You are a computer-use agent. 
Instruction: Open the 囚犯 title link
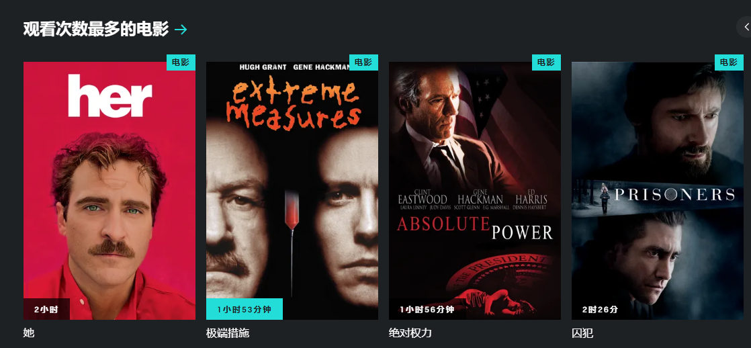pyautogui.click(x=582, y=333)
